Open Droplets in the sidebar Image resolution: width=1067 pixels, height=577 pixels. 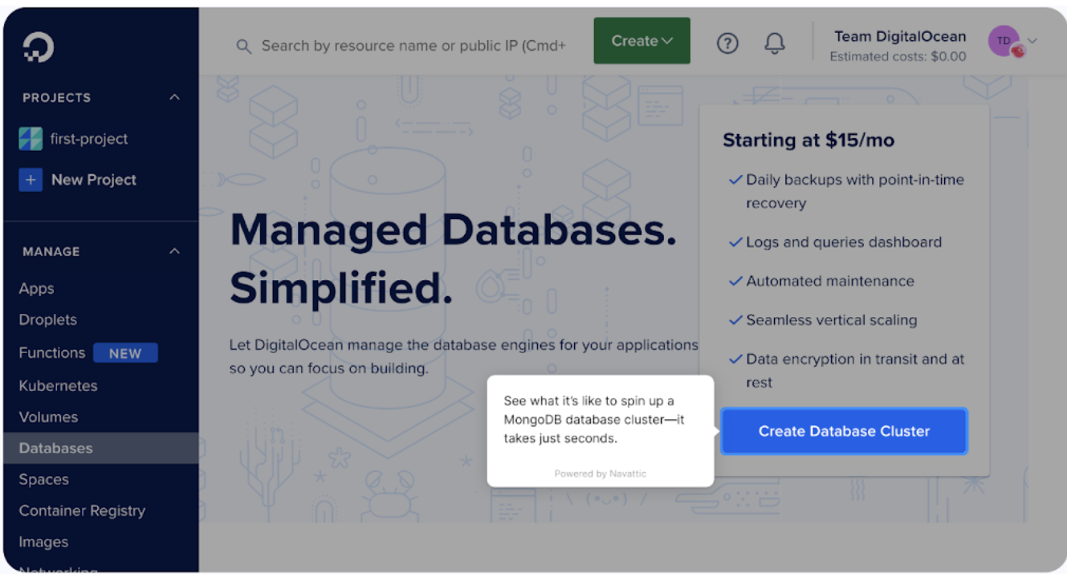tap(48, 319)
